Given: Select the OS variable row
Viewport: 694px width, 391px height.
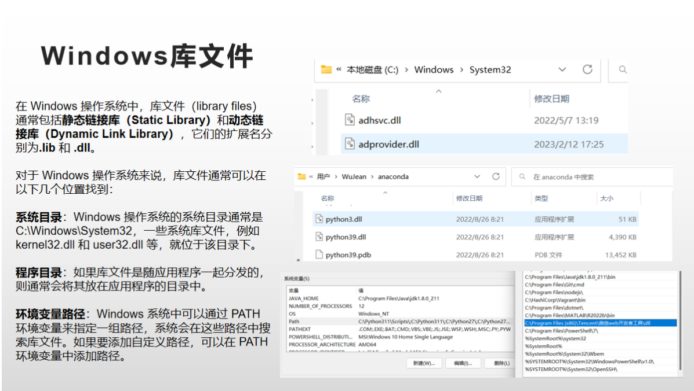Looking at the screenshot, I should pos(399,313).
